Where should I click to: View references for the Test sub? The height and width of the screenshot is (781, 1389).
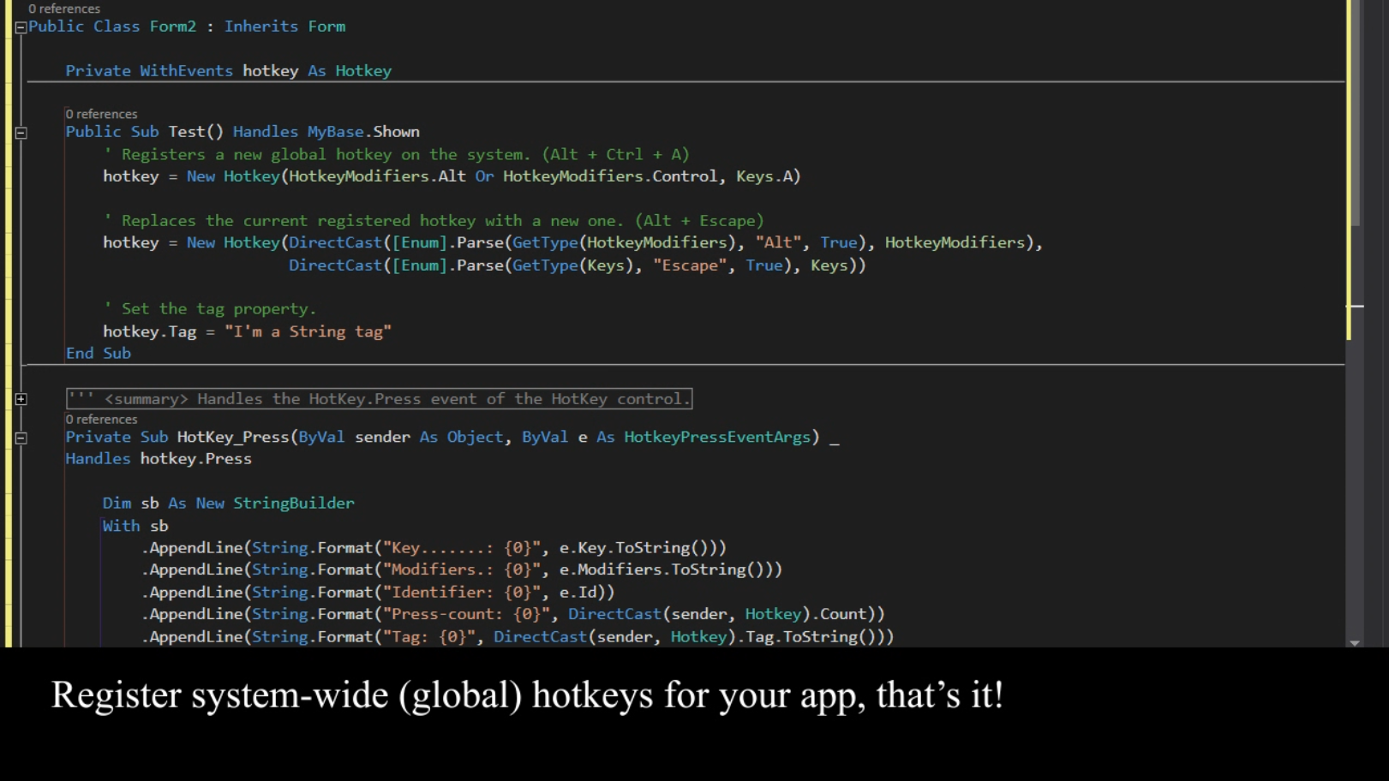[101, 113]
